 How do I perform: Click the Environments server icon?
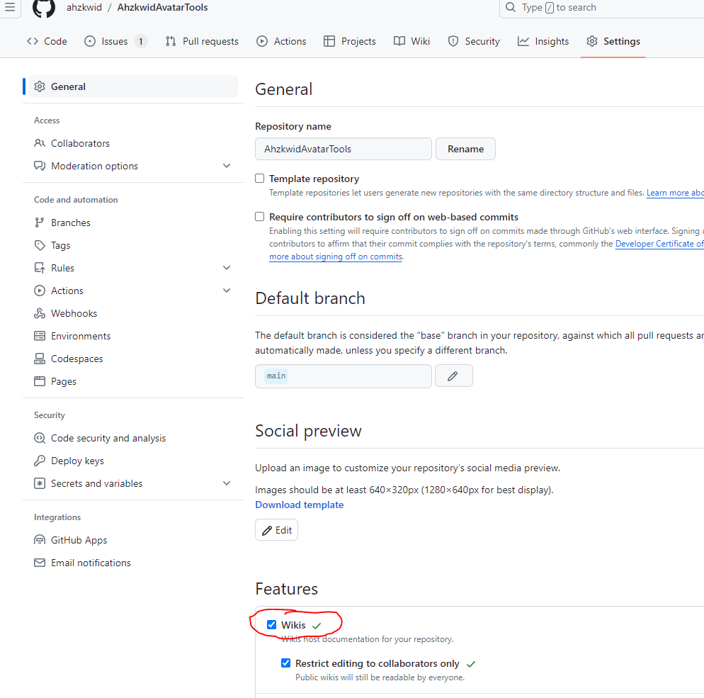coord(40,336)
